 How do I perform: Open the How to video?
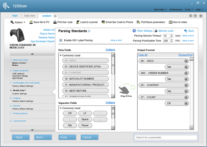click(170, 22)
